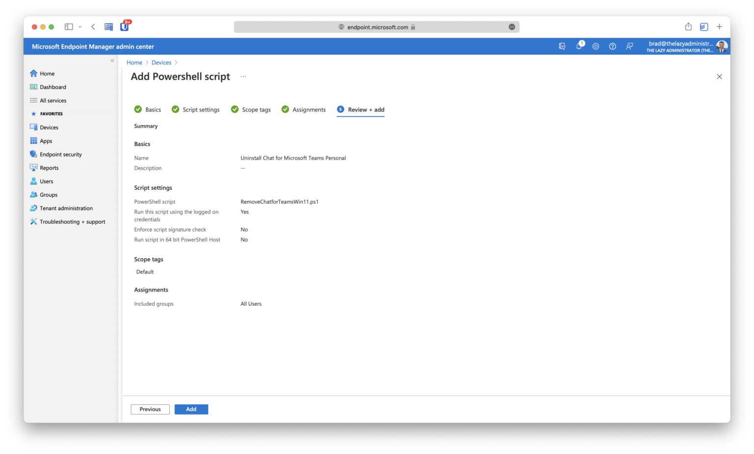The height and width of the screenshot is (454, 754).
Task: Open the Dashboard sidebar icon
Action: click(x=33, y=87)
